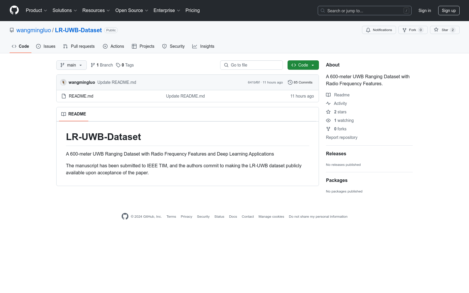
Task: Open the Product menu
Action: [36, 10]
